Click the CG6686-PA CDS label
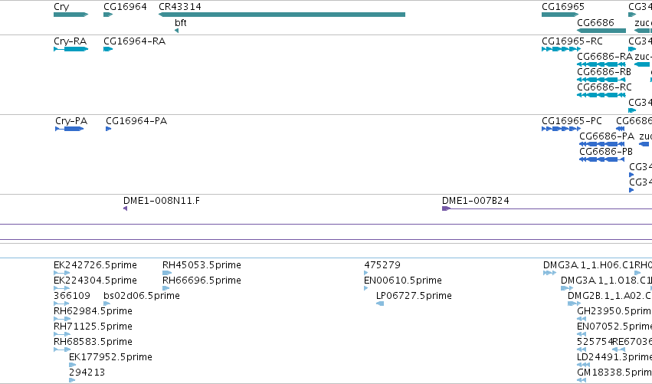The width and height of the screenshot is (652, 384). 607,136
